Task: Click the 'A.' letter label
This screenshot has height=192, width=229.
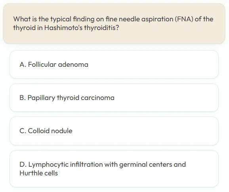Action: click(x=23, y=64)
